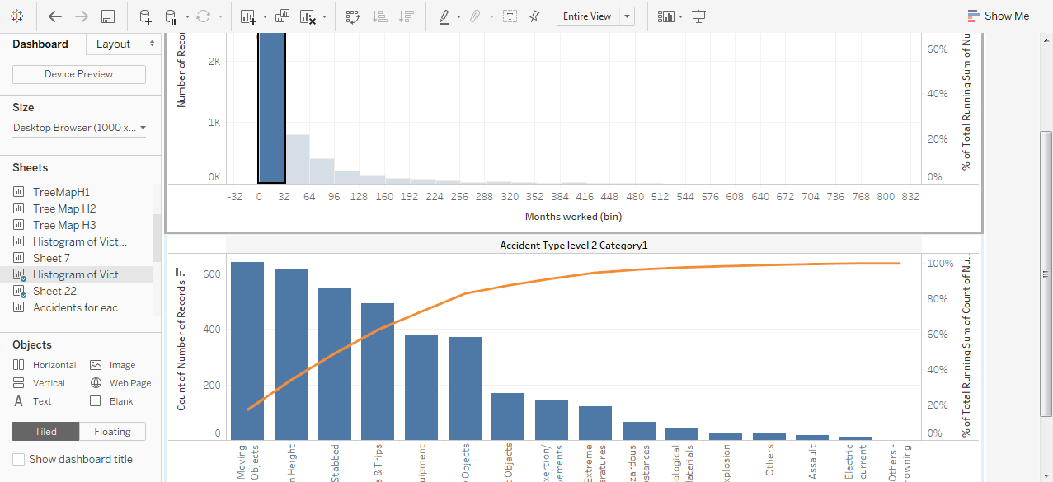Run the refresh update icon
This screenshot has width=1053, height=482.
pos(203,16)
